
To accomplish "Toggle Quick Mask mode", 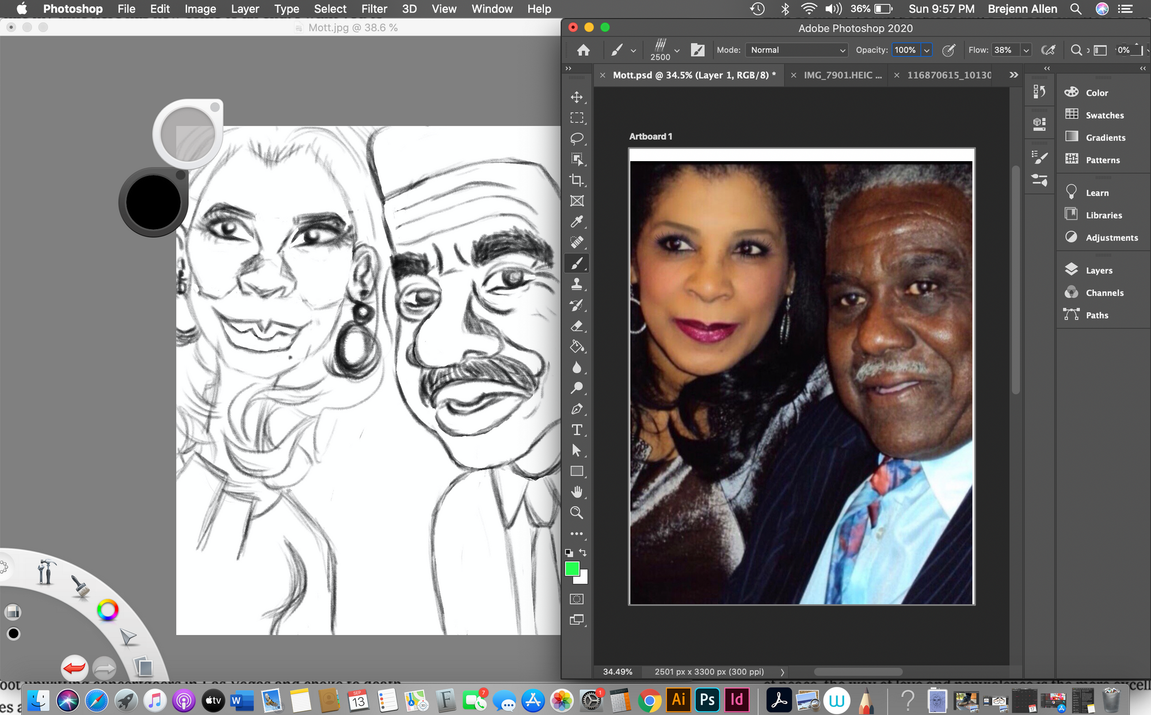I will click(x=578, y=599).
